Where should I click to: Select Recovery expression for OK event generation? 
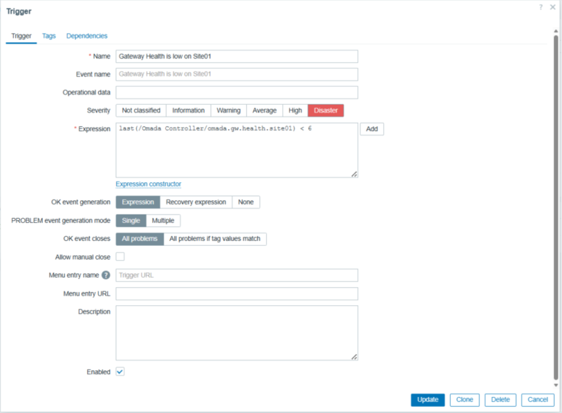click(x=196, y=203)
